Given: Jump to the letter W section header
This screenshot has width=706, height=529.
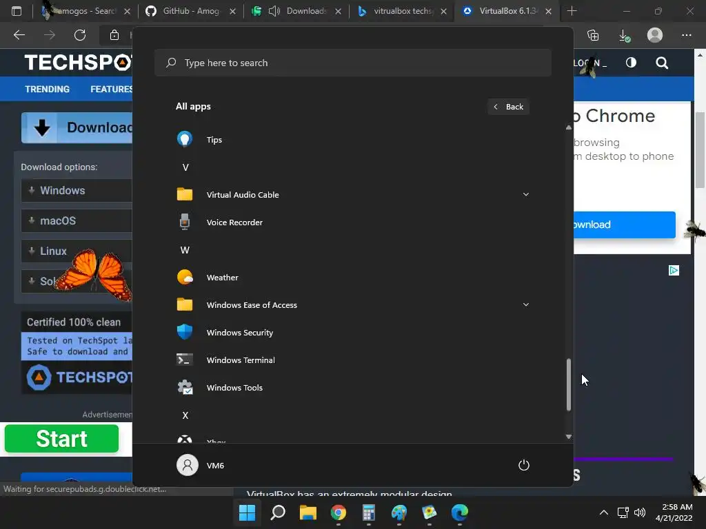Looking at the screenshot, I should tap(185, 250).
